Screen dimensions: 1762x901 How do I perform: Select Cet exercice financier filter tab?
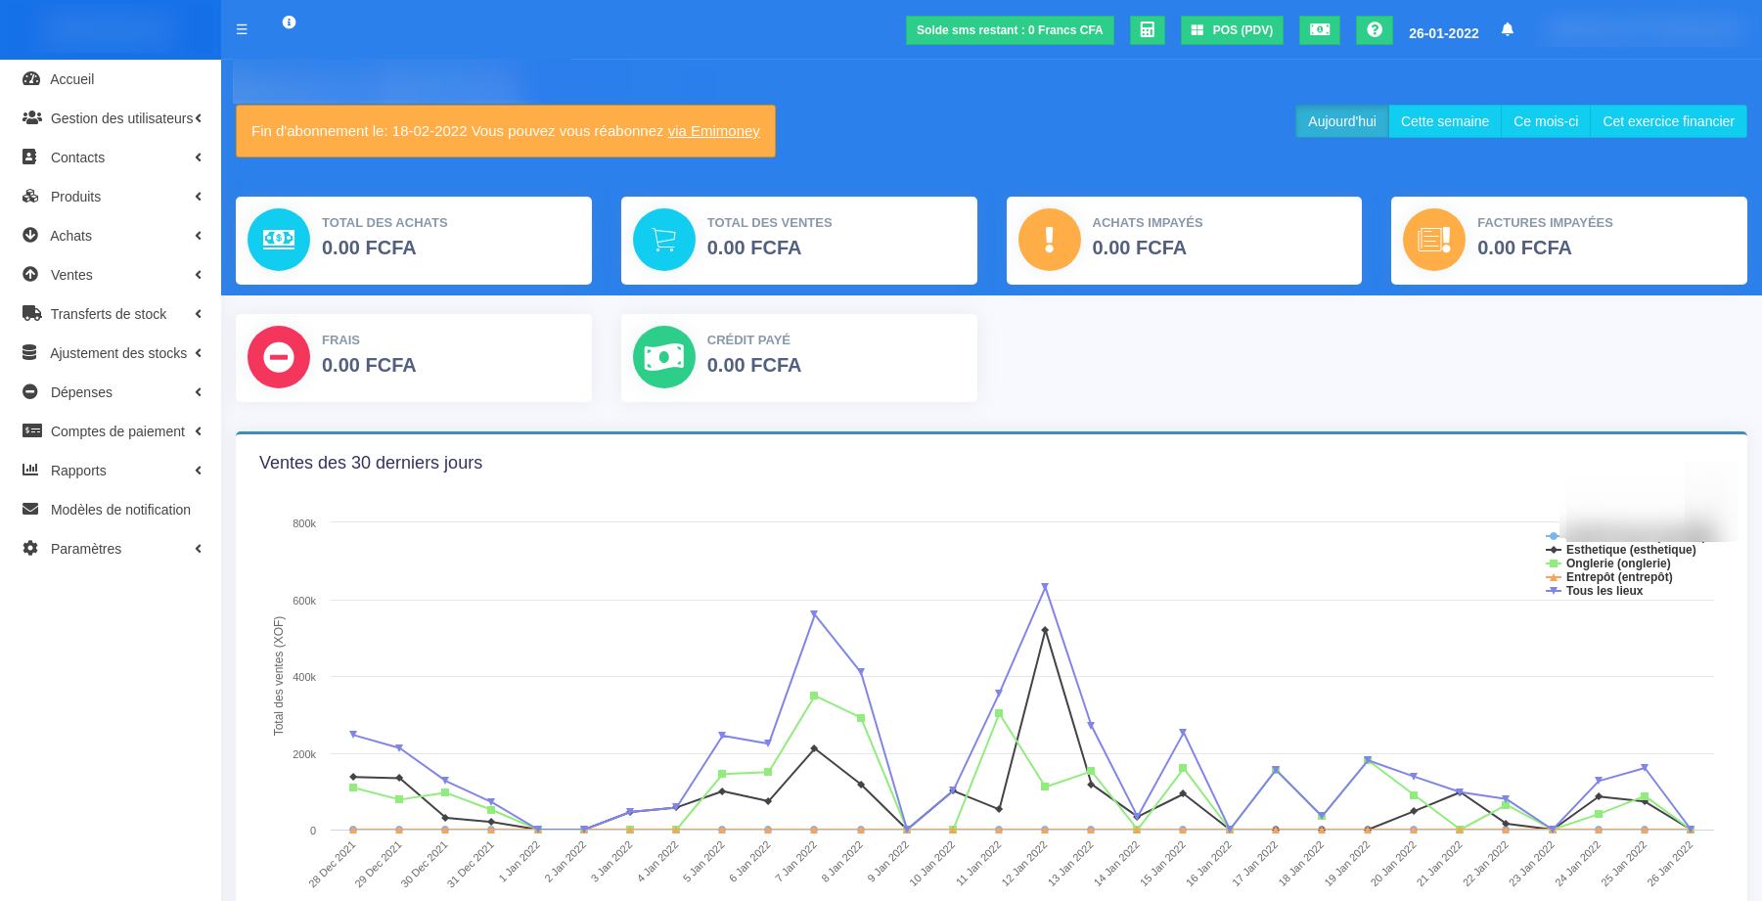pos(1668,121)
